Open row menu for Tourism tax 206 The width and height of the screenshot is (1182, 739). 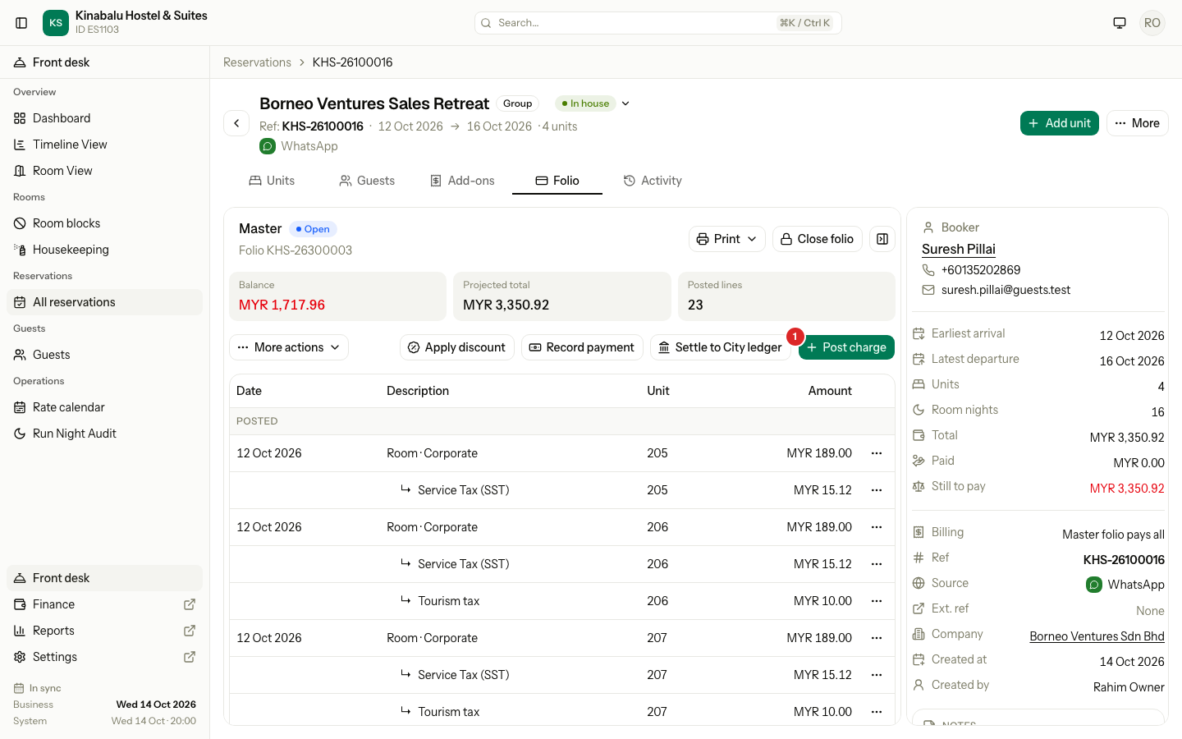point(877,601)
